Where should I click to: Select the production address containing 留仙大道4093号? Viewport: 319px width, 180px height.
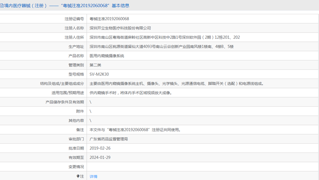coord(161,47)
